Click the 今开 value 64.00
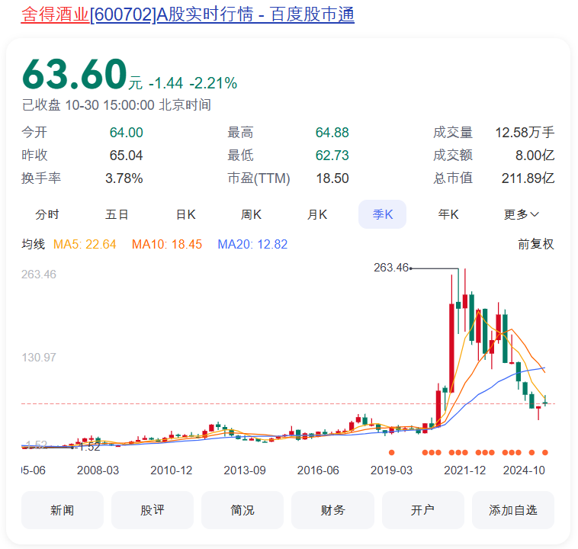The height and width of the screenshot is (549, 578). (126, 133)
